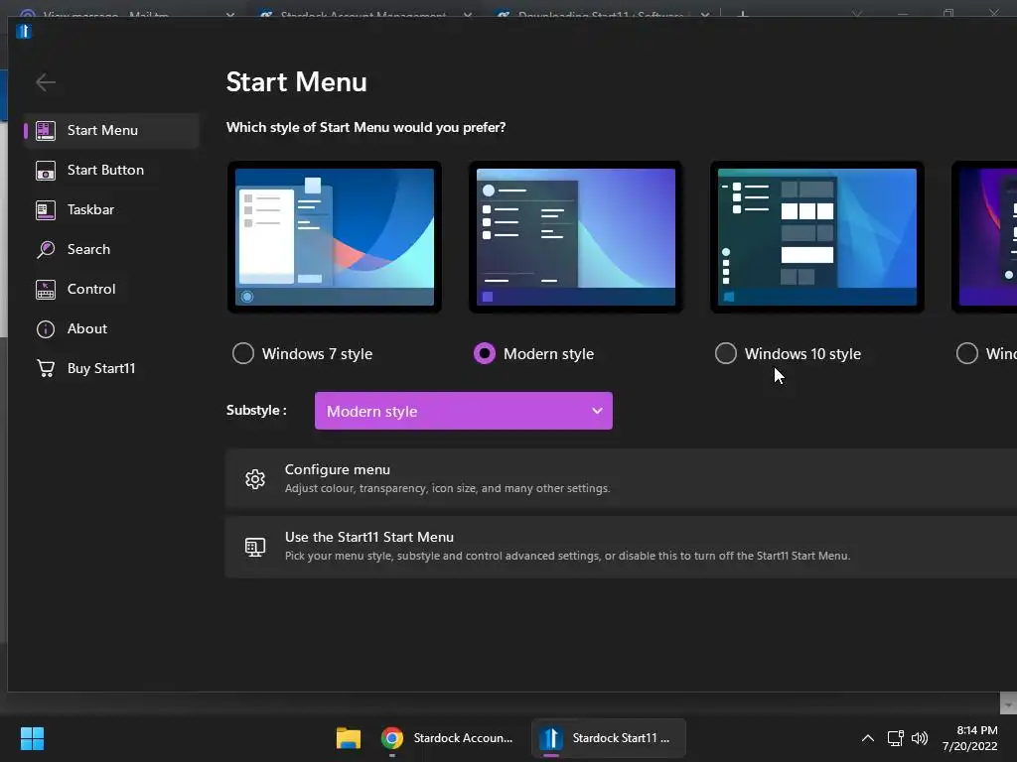The height and width of the screenshot is (762, 1017).
Task: Open Use the Start11 Start Menu row
Action: point(621,547)
